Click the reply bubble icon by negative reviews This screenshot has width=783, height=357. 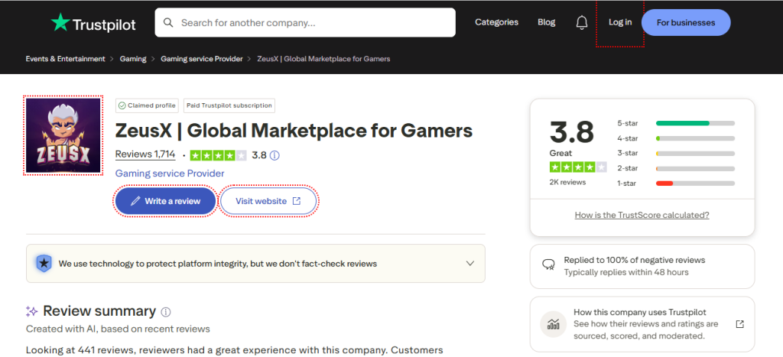tap(548, 265)
